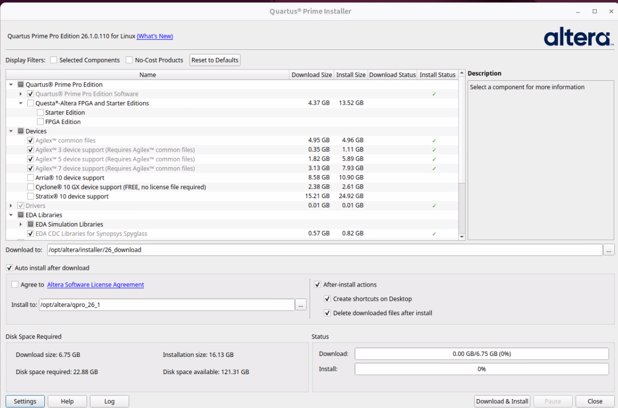Click the Close button at bottom

[x=595, y=401]
